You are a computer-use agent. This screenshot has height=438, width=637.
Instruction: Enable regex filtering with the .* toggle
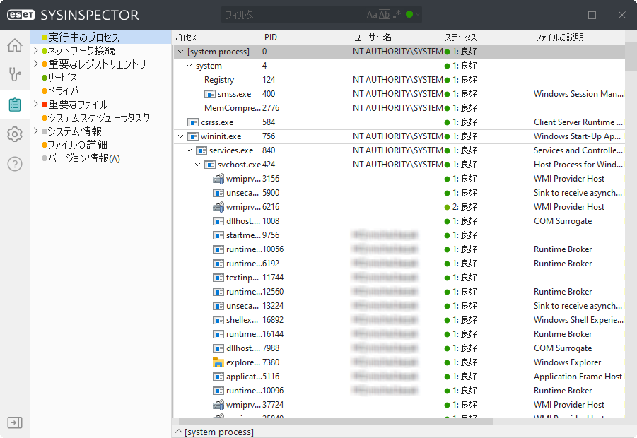[396, 14]
